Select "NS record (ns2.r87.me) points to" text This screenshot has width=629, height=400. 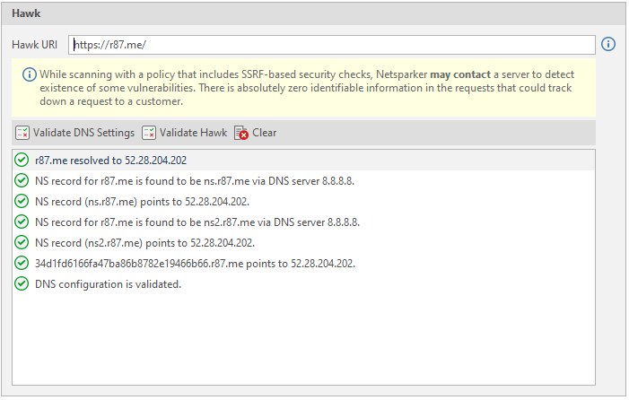(144, 242)
